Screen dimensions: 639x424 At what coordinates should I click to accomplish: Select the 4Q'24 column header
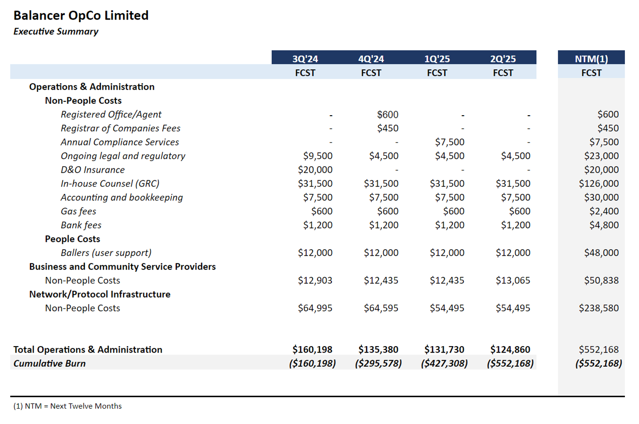point(371,59)
